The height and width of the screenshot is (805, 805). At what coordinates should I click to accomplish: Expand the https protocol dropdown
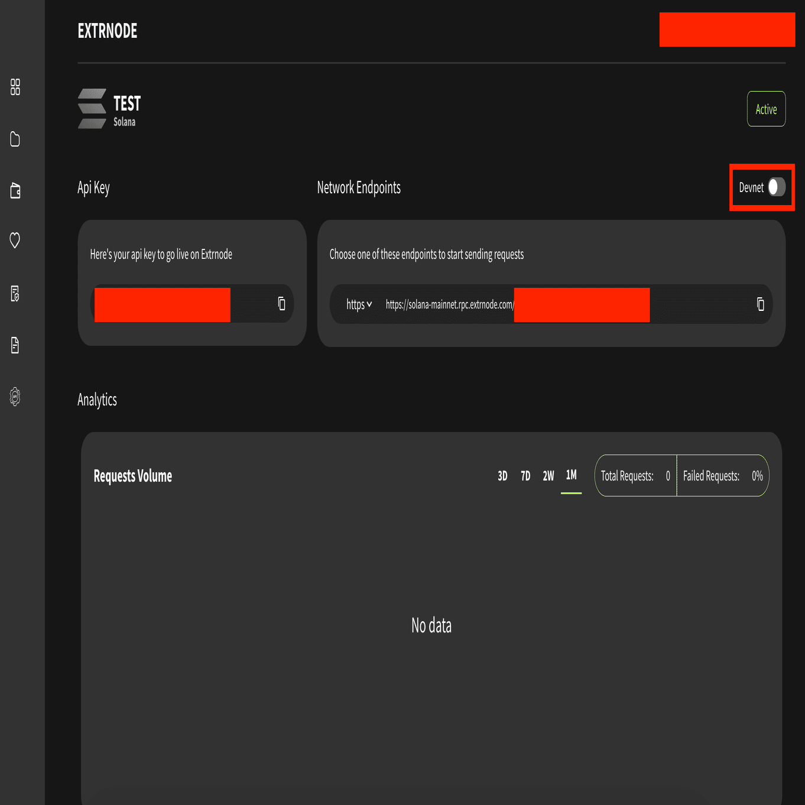(x=359, y=304)
